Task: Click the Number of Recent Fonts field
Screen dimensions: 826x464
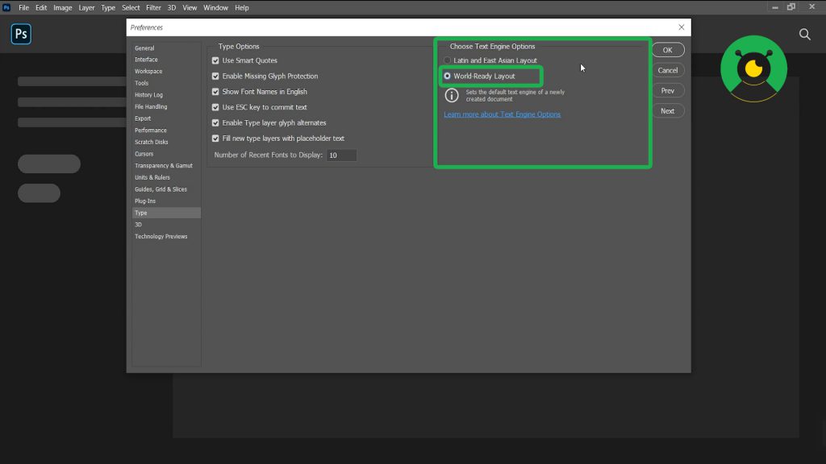Action: pyautogui.click(x=341, y=155)
